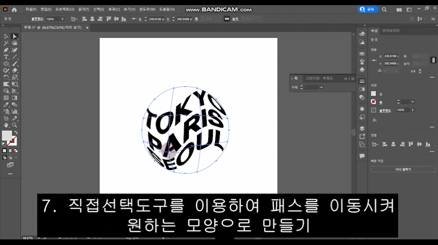Activate the Type tool
Image resolution: width=438 pixels, height=245 pixels.
click(6, 57)
